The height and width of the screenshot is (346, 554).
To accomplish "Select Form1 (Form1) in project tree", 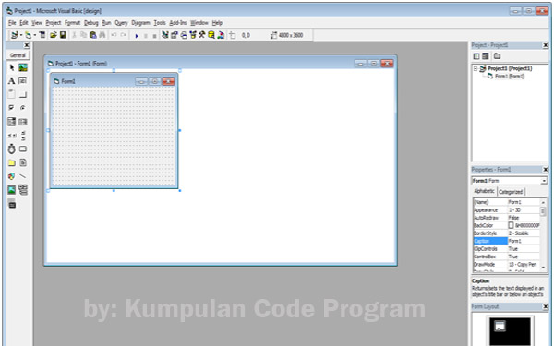I will click(x=510, y=77).
